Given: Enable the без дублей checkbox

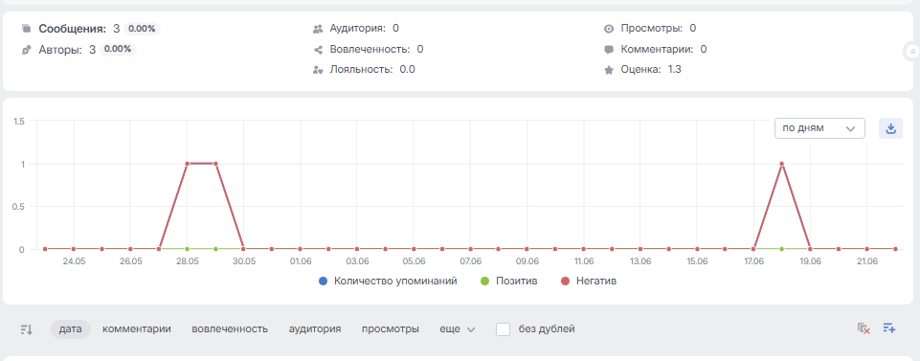Looking at the screenshot, I should 503,329.
